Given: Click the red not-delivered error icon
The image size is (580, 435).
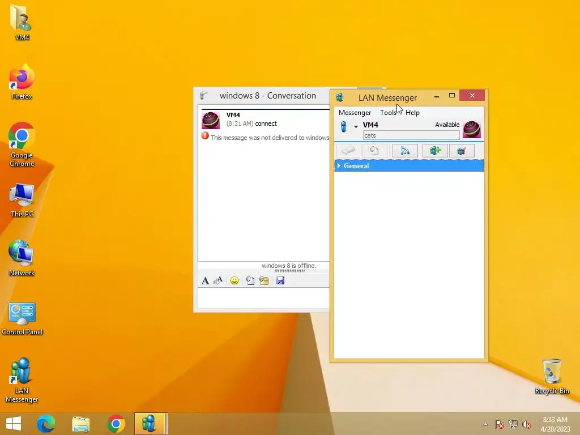Looking at the screenshot, I should coord(205,136).
